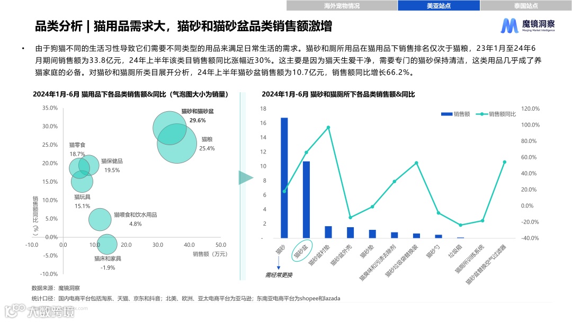Click the 需经常更换 annotation text
Viewport: 572px width, 322px height.
click(x=279, y=275)
